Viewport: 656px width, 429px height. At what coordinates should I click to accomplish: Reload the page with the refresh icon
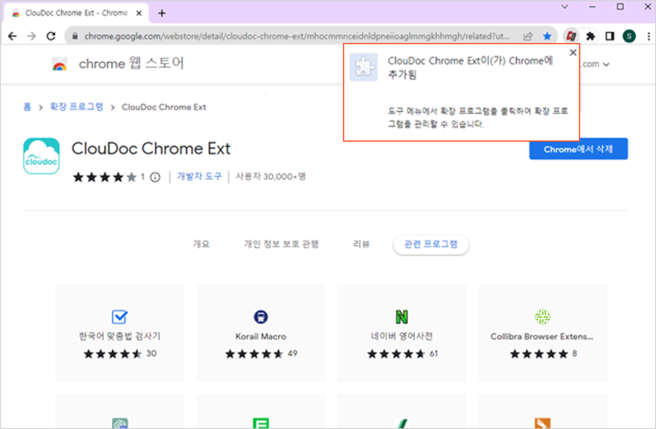point(51,36)
